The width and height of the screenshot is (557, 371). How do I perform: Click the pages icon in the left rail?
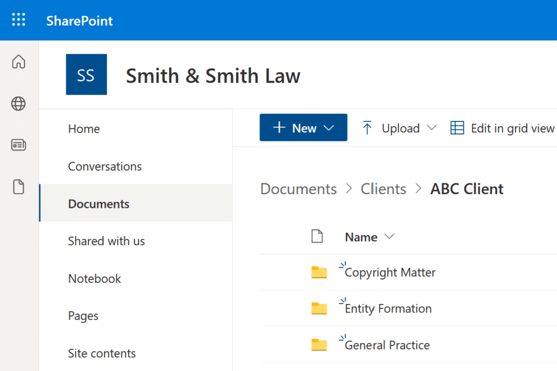[19, 187]
